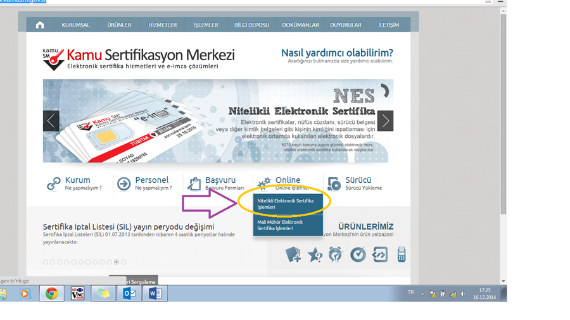Click the cards-with-plus product icon

(293, 254)
